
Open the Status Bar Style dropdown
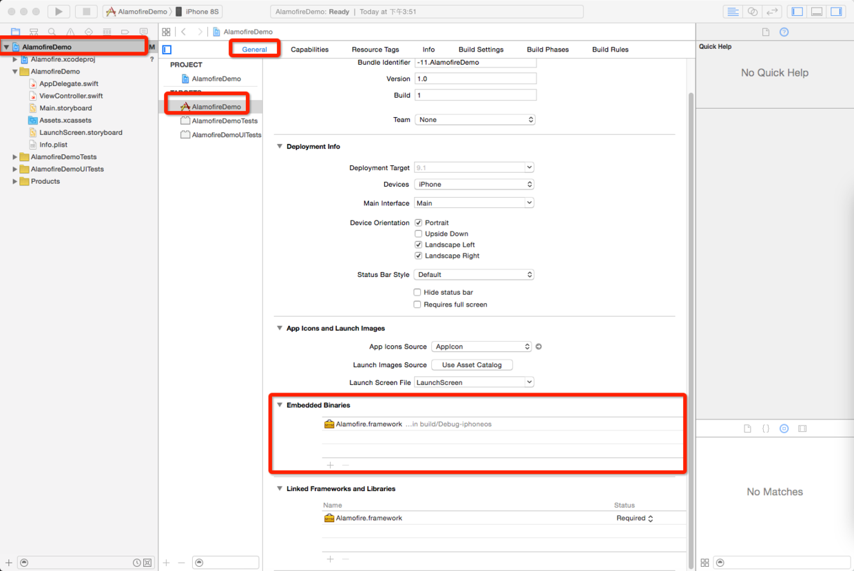475,274
